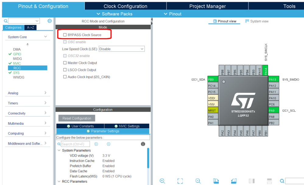Open the NVIC Settings tab
Viewport: 304px width, 185px height.
tap(127, 126)
